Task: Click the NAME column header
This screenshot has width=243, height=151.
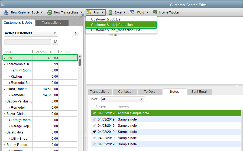Action: coord(9,52)
